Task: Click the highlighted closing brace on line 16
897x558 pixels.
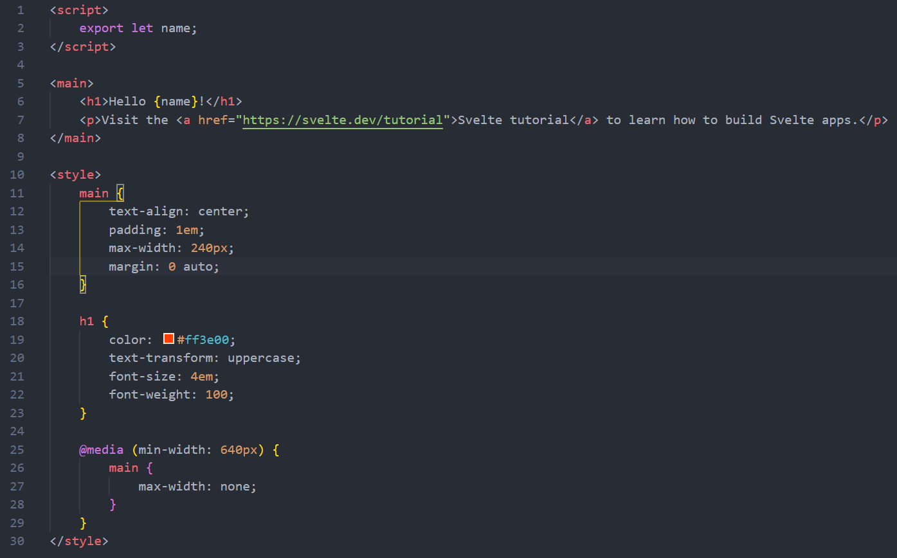Action: [x=83, y=284]
